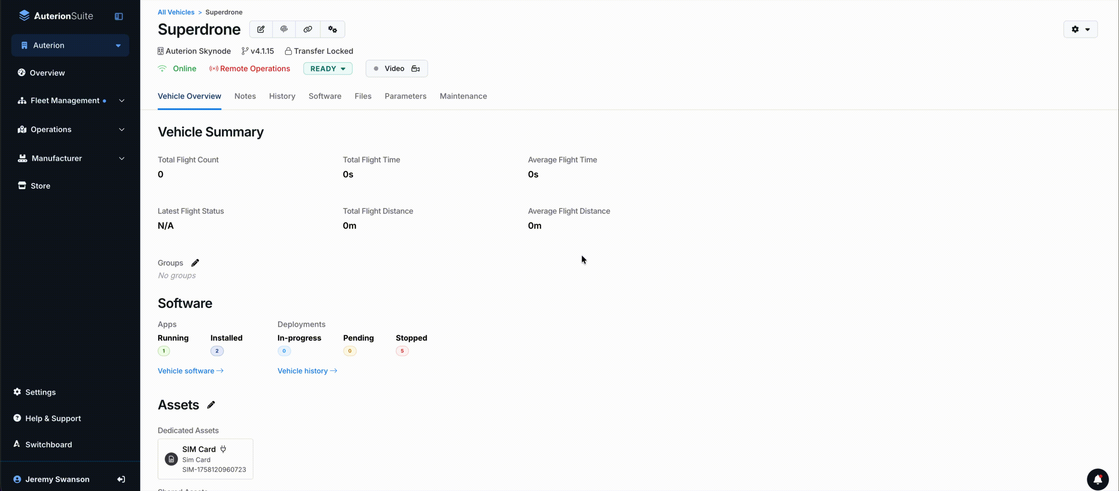This screenshot has height=491, width=1119.
Task: Edit Assets with the pencil icon
Action: point(211,405)
